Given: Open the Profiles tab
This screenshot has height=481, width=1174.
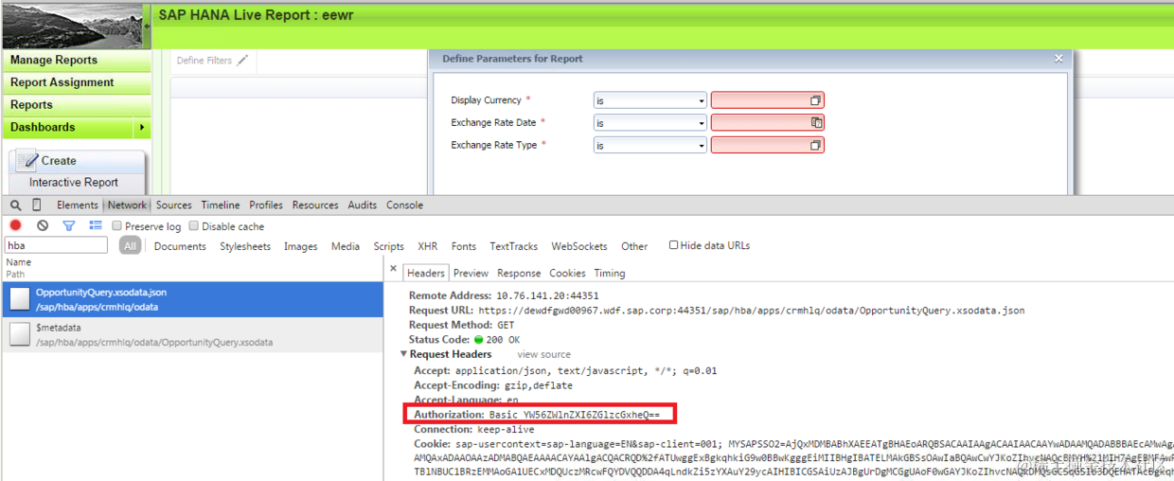Looking at the screenshot, I should pos(266,205).
